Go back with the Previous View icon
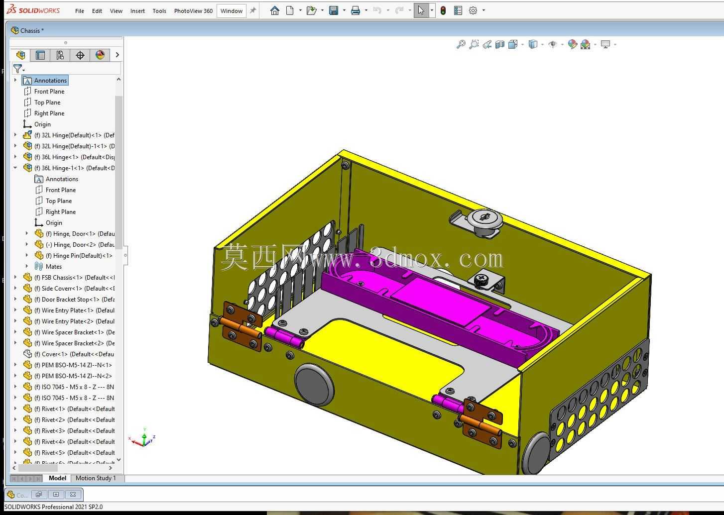 click(x=487, y=44)
